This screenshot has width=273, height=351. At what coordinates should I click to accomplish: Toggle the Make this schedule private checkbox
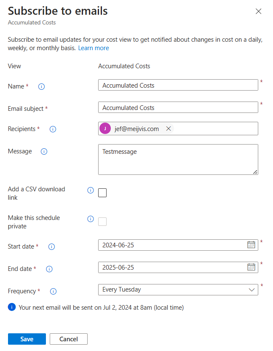pyautogui.click(x=102, y=221)
